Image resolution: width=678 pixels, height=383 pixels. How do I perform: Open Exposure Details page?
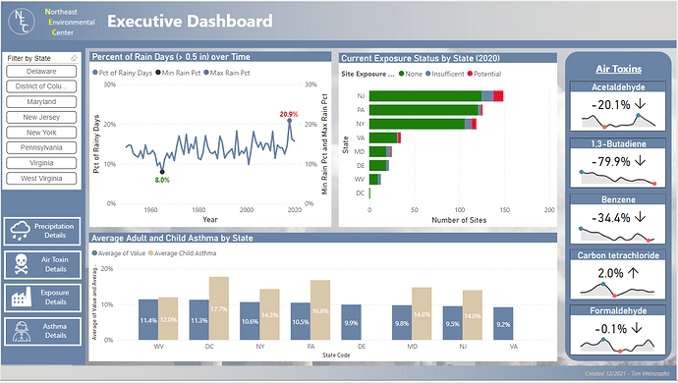tap(42, 298)
